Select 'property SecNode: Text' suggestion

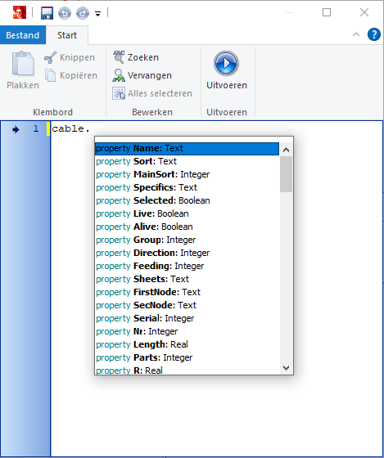(187, 305)
